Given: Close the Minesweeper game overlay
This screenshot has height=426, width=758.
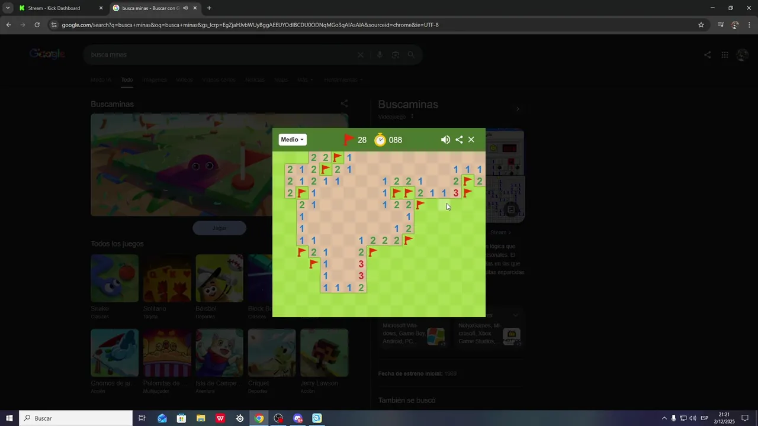Looking at the screenshot, I should (471, 140).
